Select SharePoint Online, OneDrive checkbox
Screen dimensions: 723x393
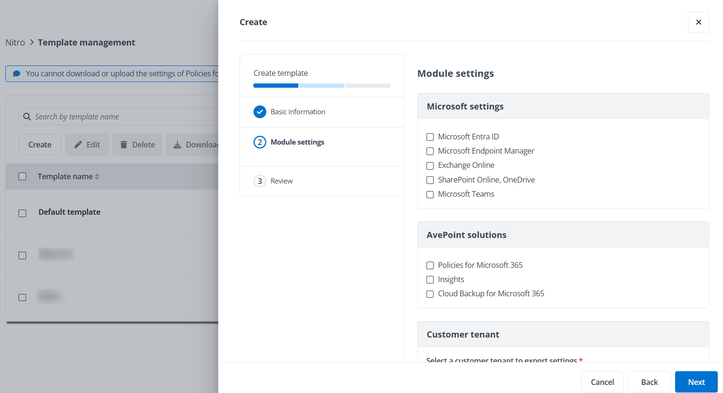point(430,180)
